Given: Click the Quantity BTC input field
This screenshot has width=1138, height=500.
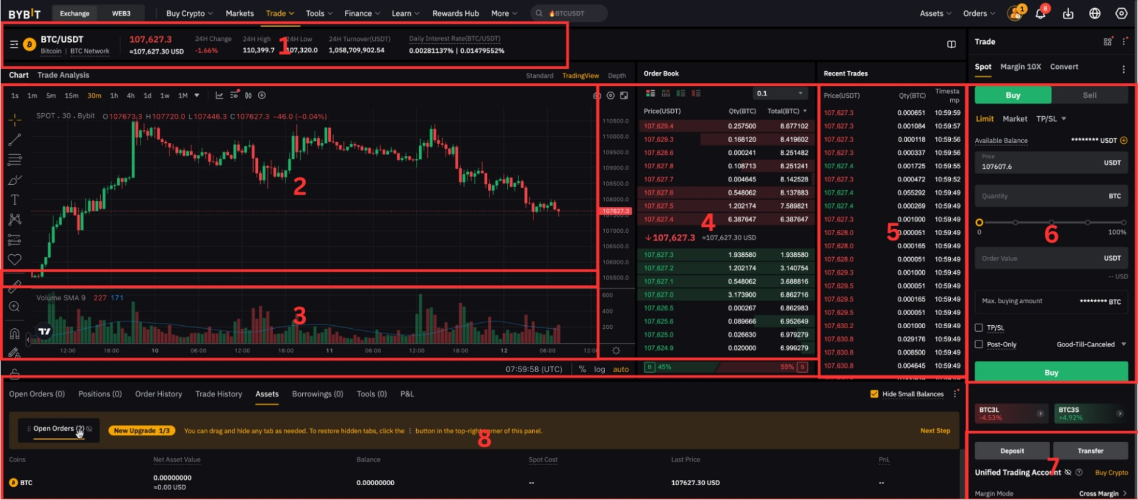Looking at the screenshot, I should (1043, 196).
